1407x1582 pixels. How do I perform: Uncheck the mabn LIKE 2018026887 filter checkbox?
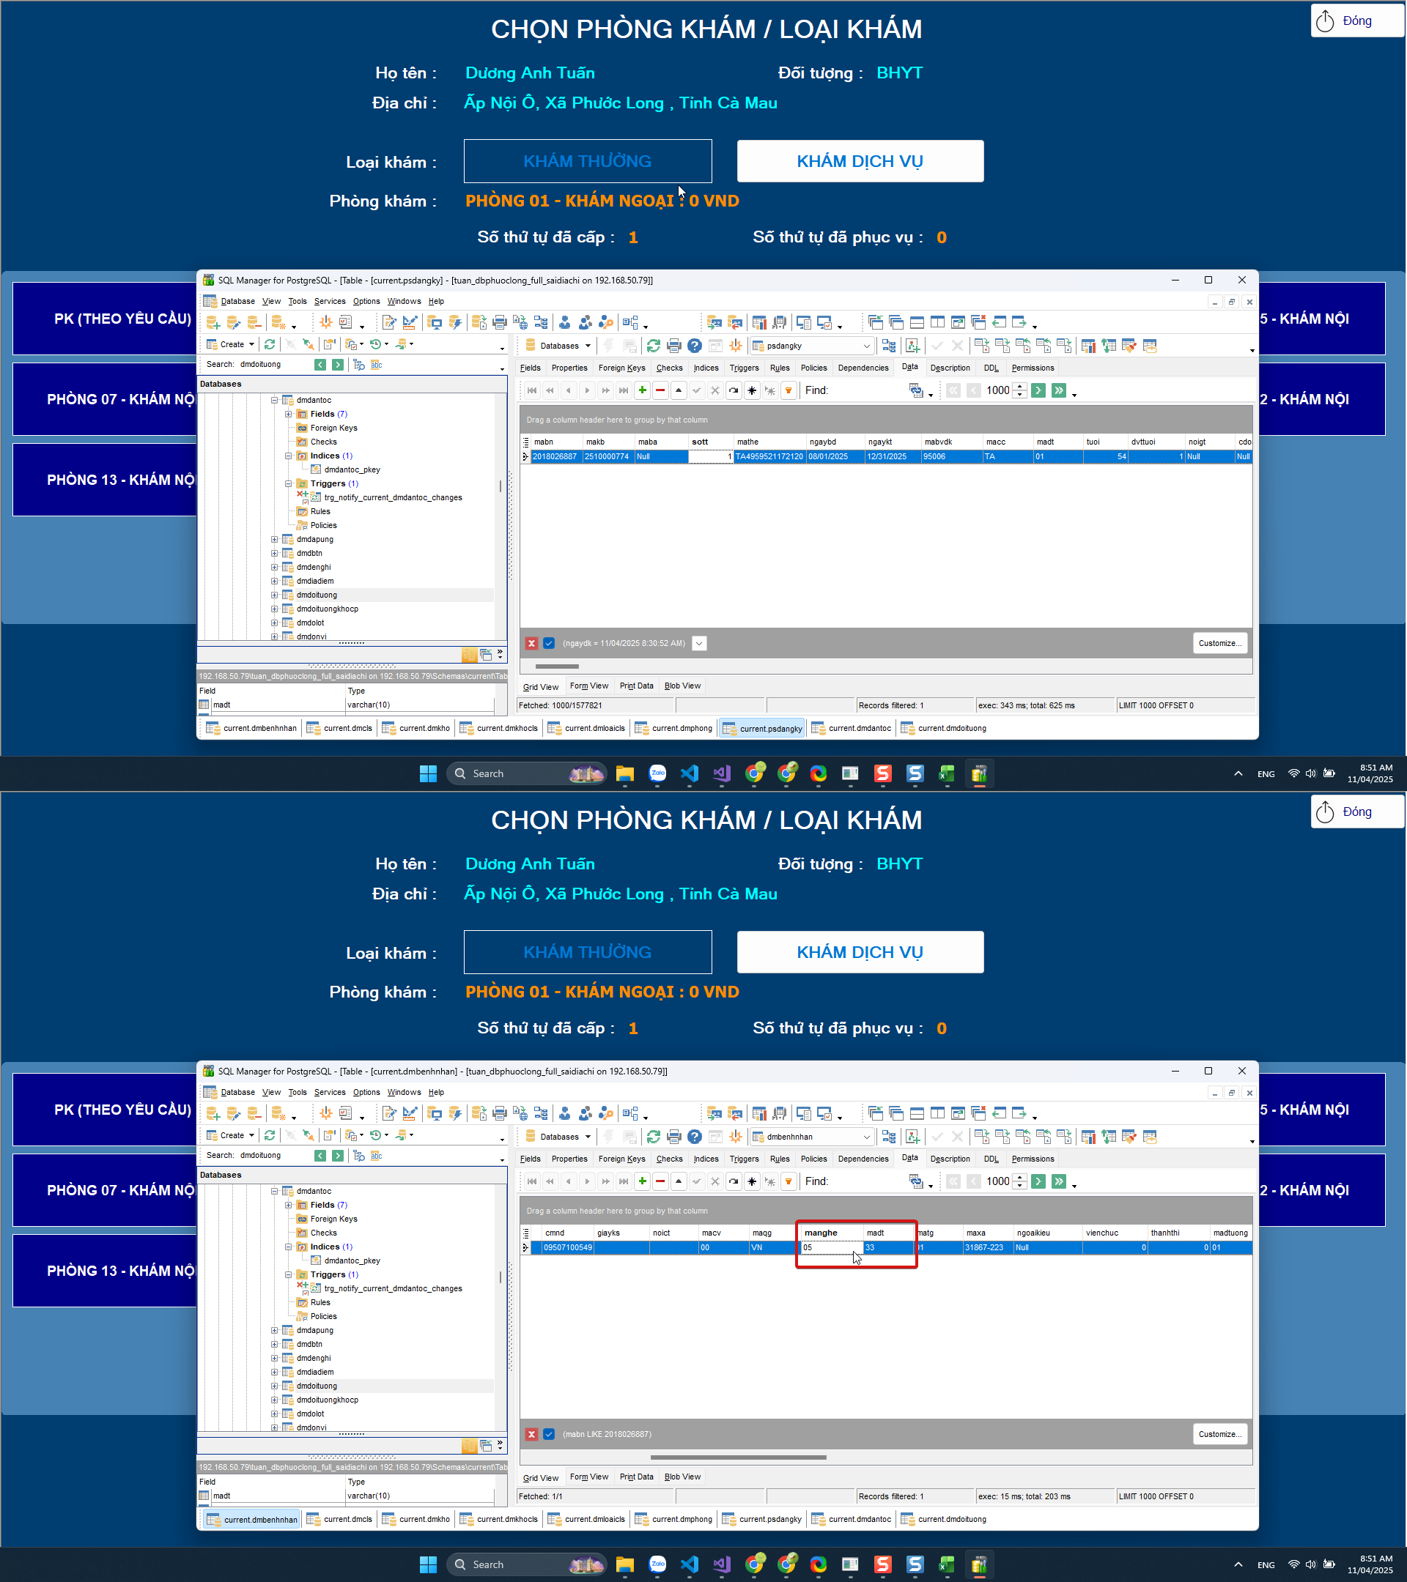(x=549, y=1434)
